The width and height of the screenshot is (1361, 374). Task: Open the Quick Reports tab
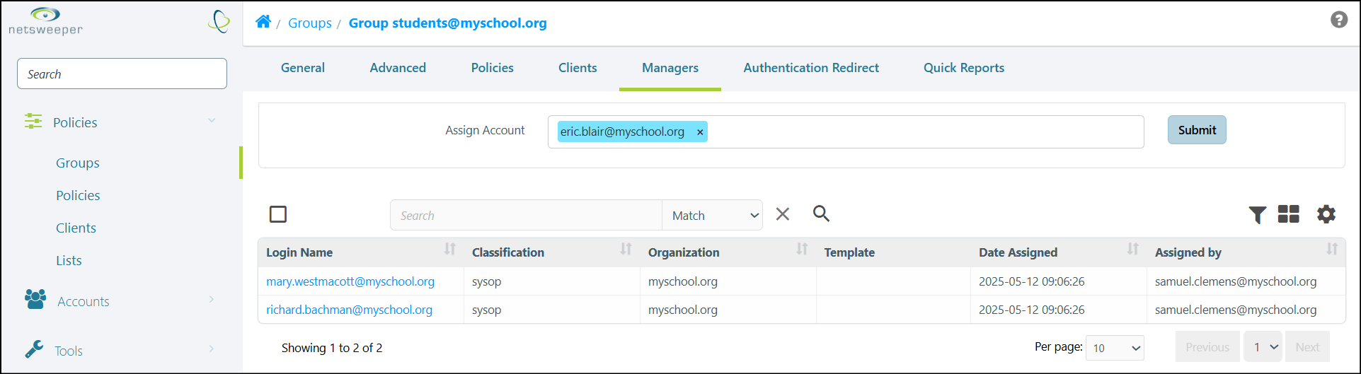(x=963, y=68)
